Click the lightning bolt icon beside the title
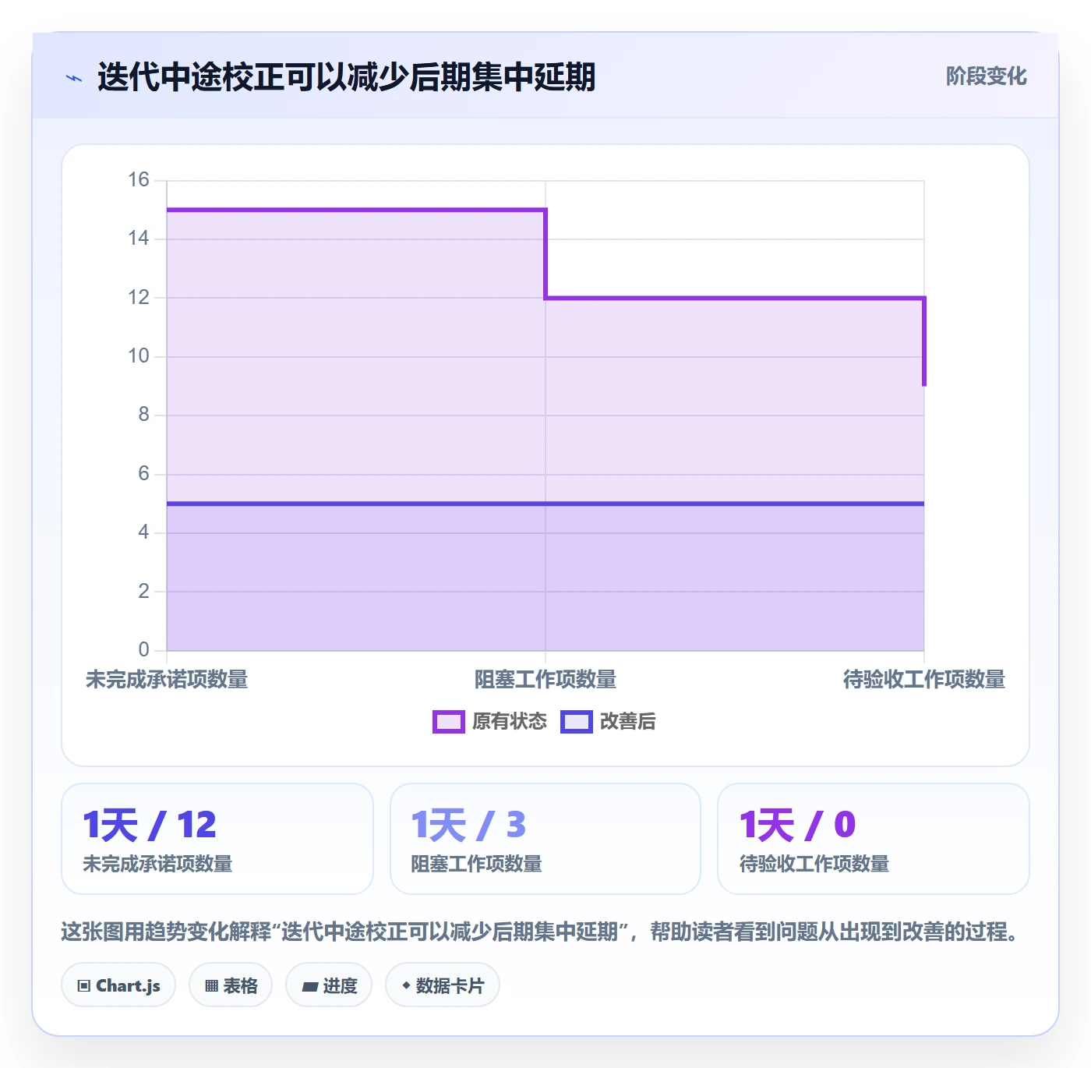 coord(74,78)
